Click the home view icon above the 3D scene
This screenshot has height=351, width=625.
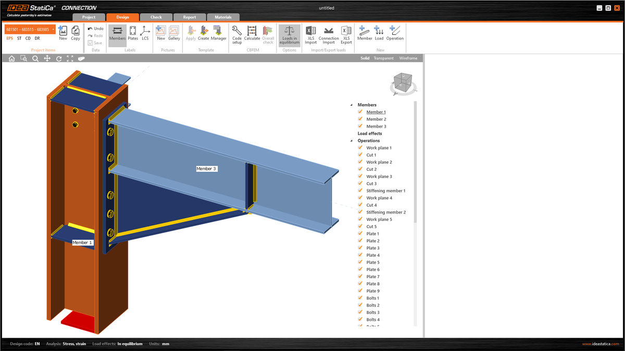[11, 58]
